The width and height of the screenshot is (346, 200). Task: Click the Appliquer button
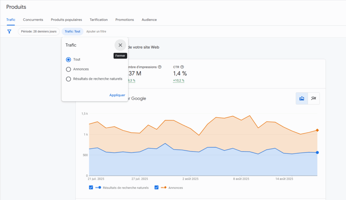coord(117,95)
